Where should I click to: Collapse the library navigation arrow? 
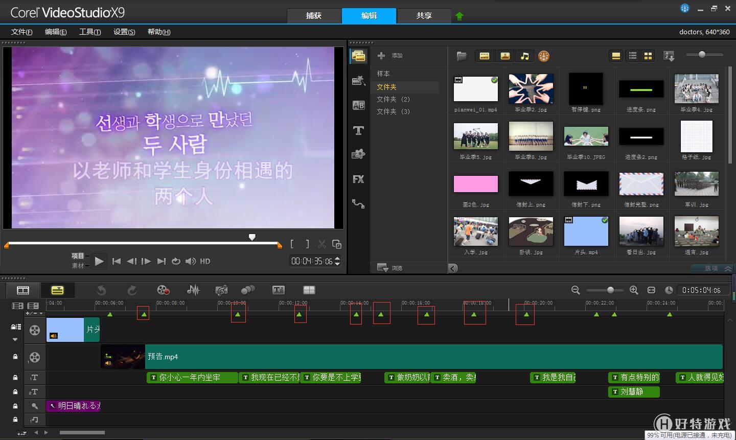pyautogui.click(x=453, y=268)
